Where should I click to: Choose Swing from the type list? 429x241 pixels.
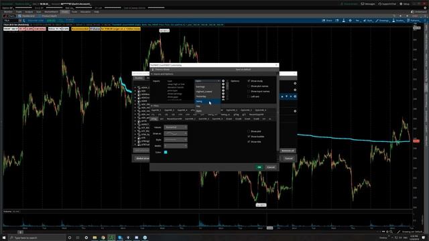point(207,101)
